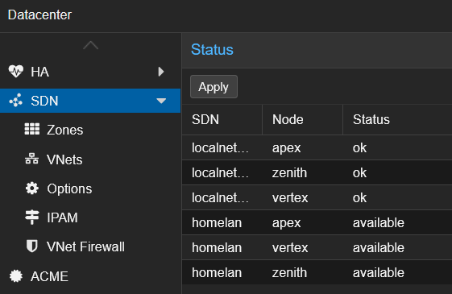Click the Options gear icon
This screenshot has width=452, height=294.
(x=31, y=188)
